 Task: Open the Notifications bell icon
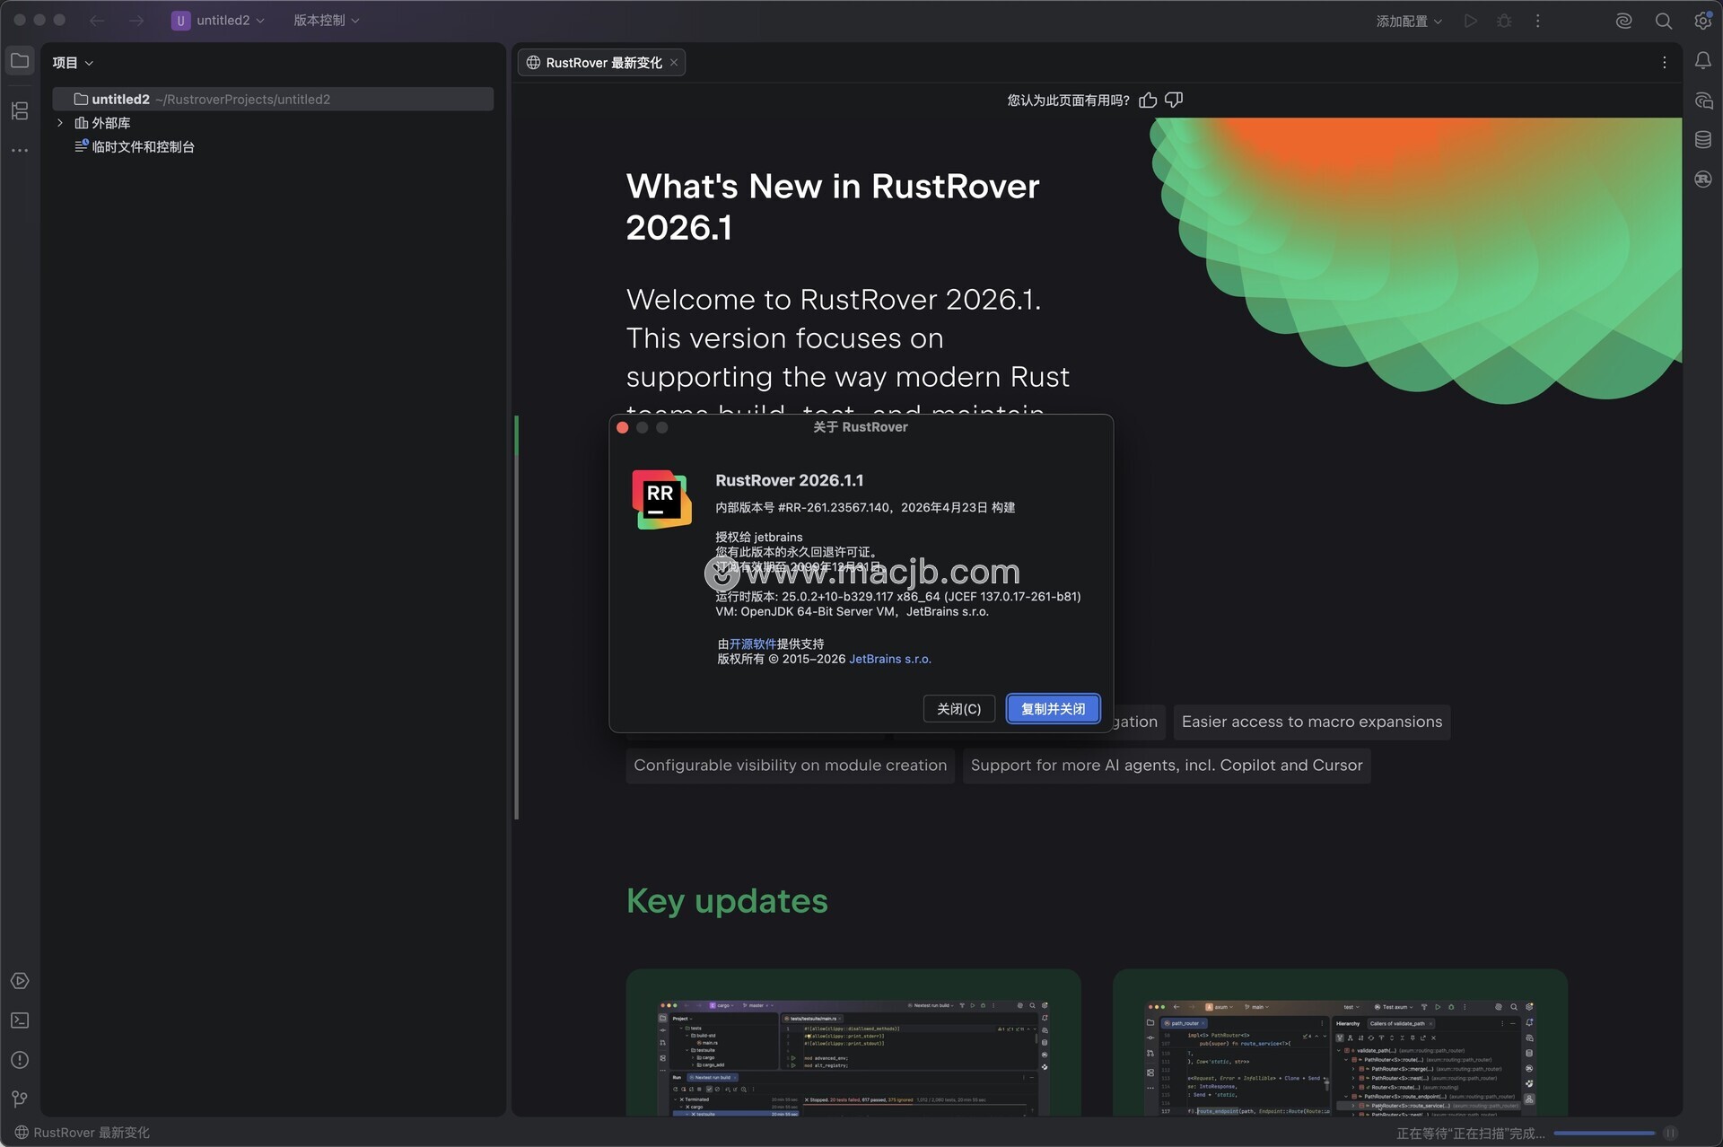click(x=1702, y=61)
